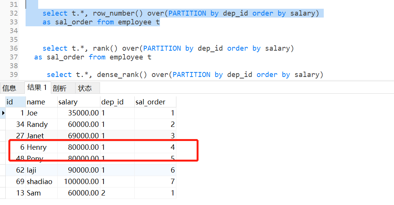This screenshot has width=394, height=205.
Task: Click Randy's salary cell 60000.00
Action: click(x=79, y=125)
